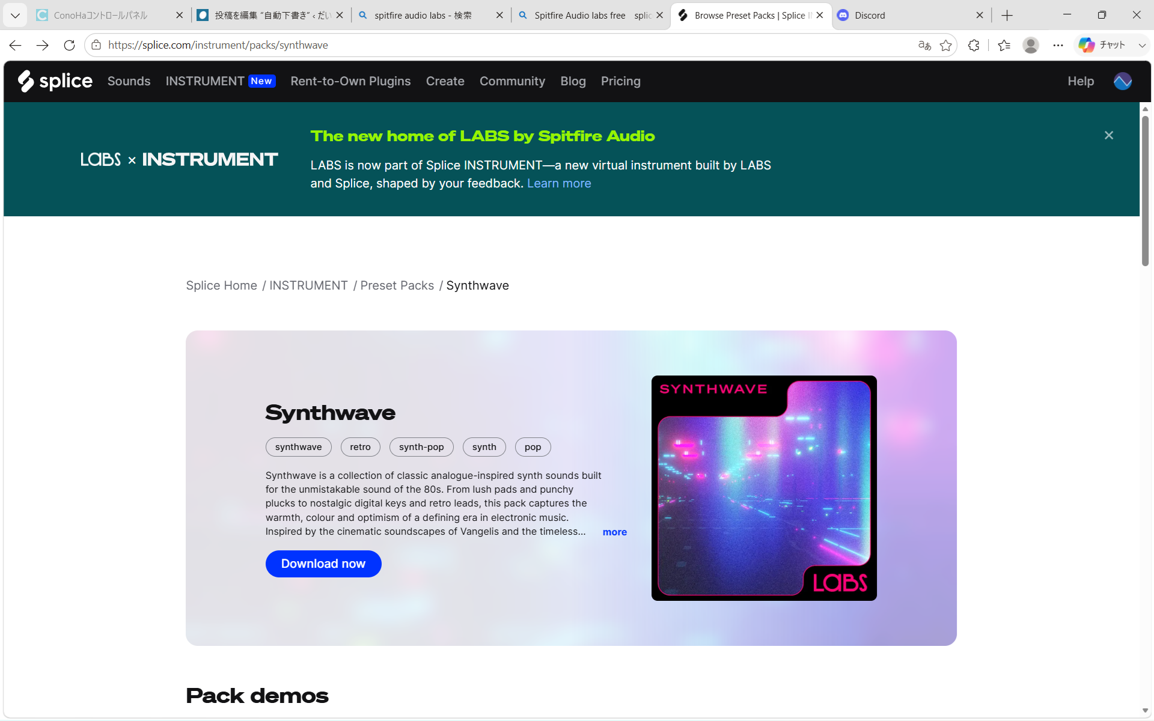Select the synth-pop tag
This screenshot has height=721, width=1154.
[x=421, y=447]
